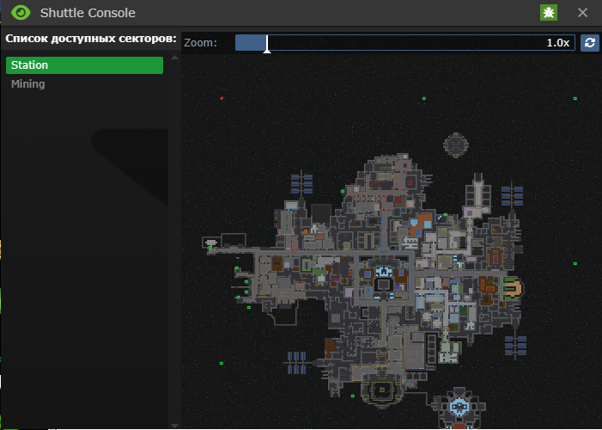Click the upper-left solar panel array
Image resolution: width=602 pixels, height=430 pixels.
301,183
